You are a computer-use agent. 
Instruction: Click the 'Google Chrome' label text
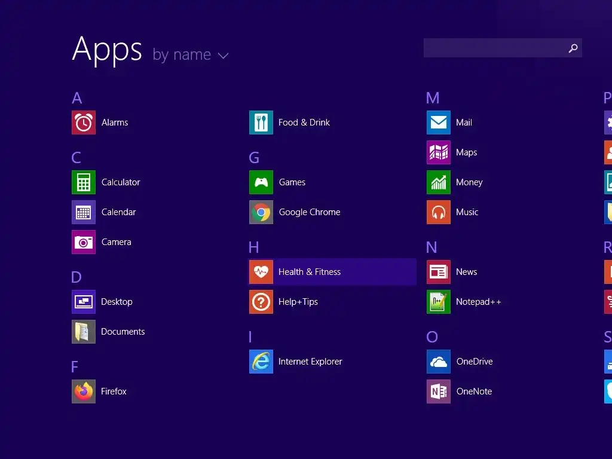[310, 212]
